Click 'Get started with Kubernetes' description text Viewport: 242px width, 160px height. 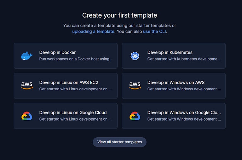click(184, 59)
